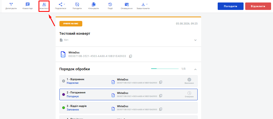Click the ТЗ 1 document file icon
The height and width of the screenshot is (119, 273).
[61, 40]
